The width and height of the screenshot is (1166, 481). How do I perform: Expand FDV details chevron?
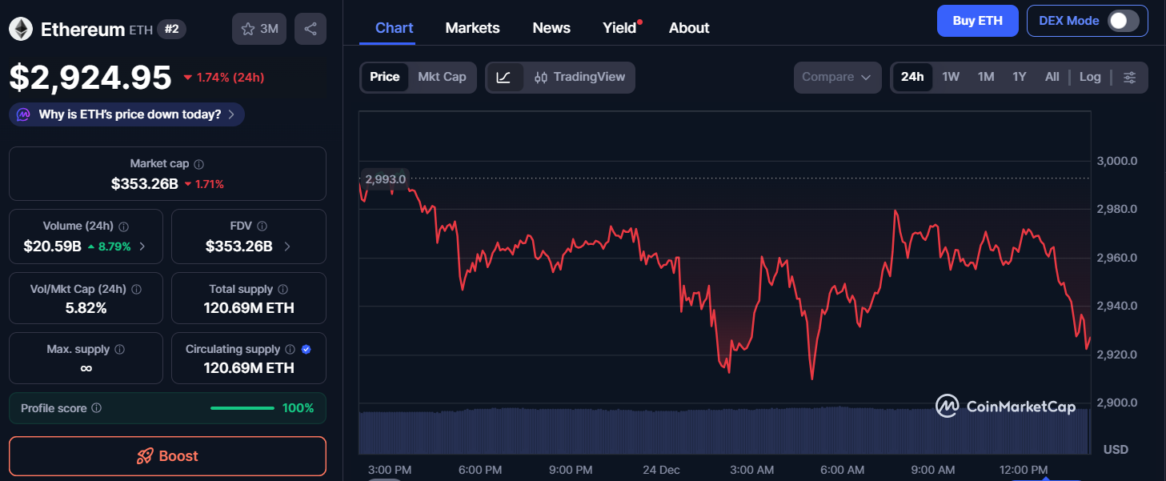click(287, 247)
